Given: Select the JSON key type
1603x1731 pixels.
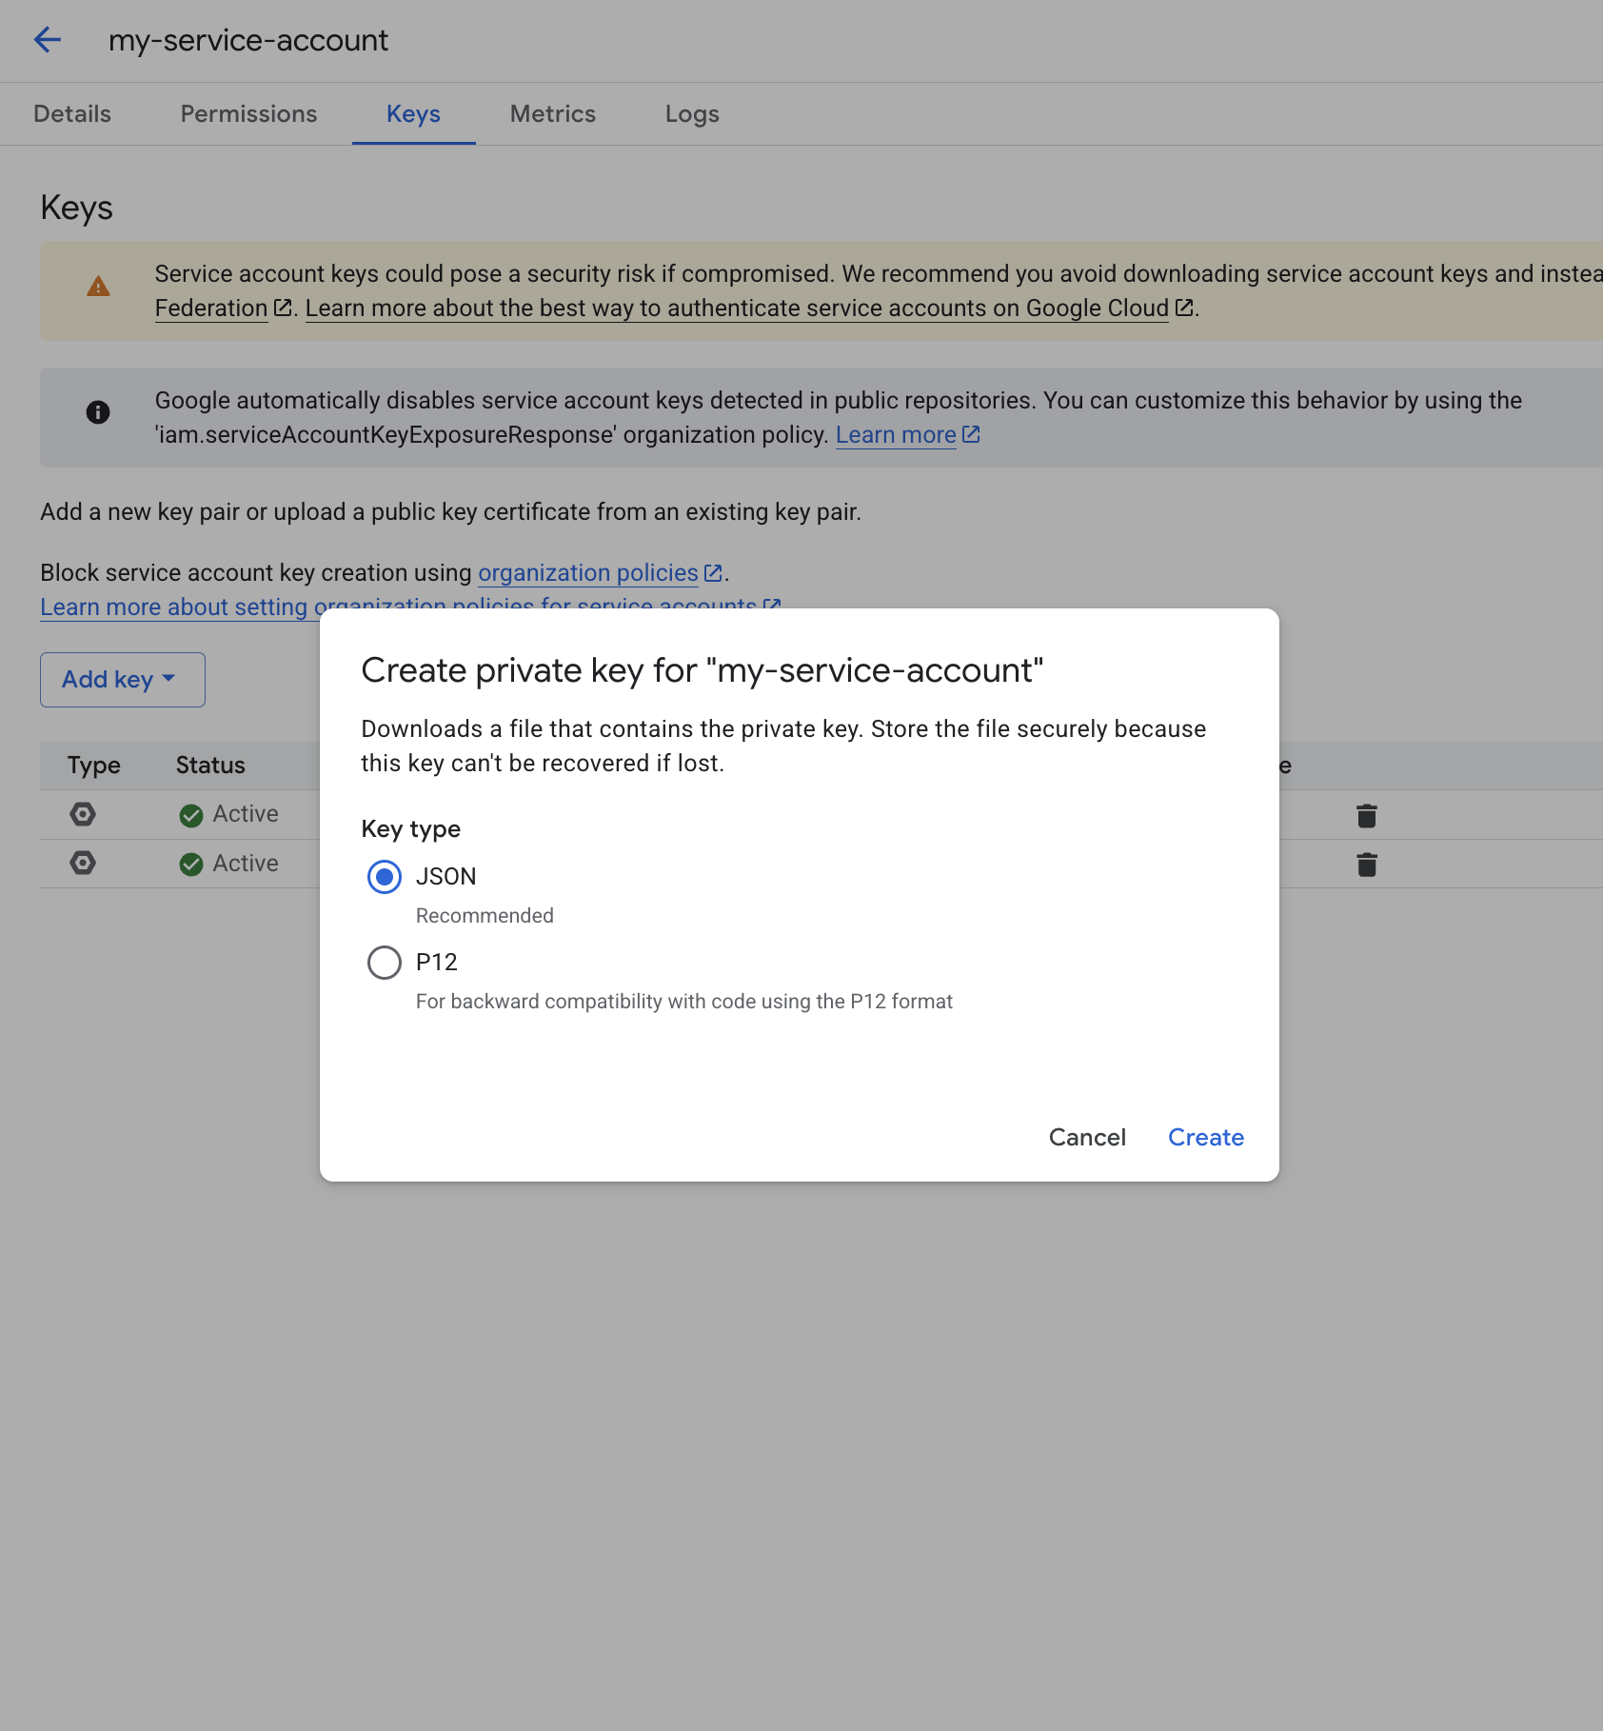Looking at the screenshot, I should pyautogui.click(x=385, y=877).
